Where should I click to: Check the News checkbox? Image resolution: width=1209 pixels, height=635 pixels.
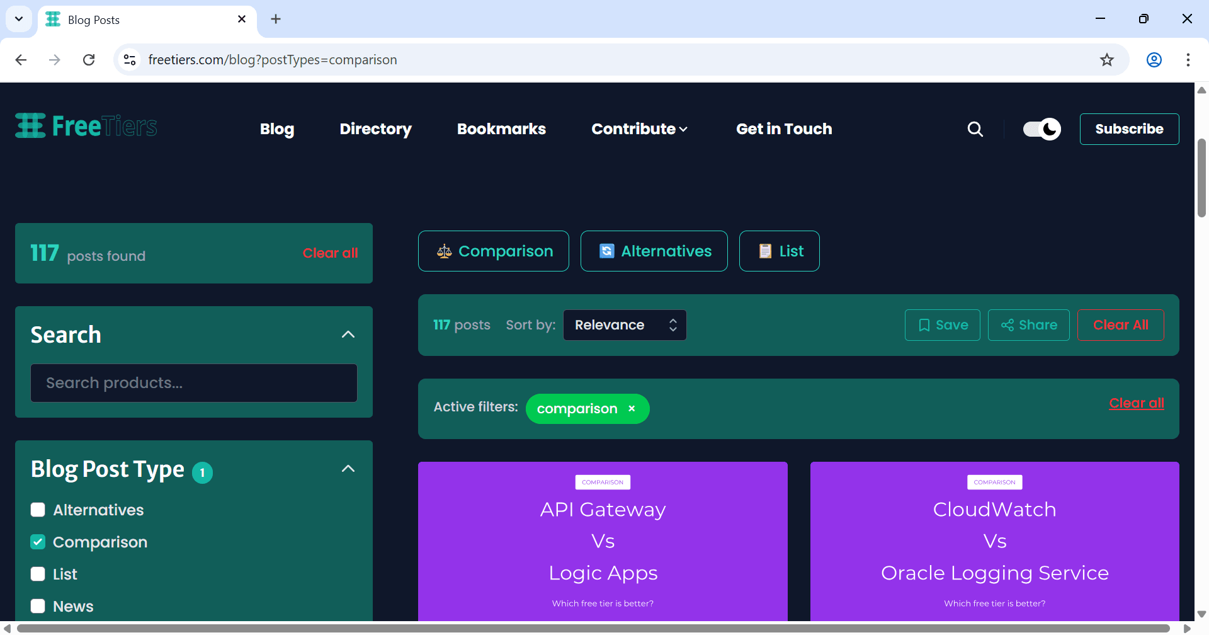point(38,606)
